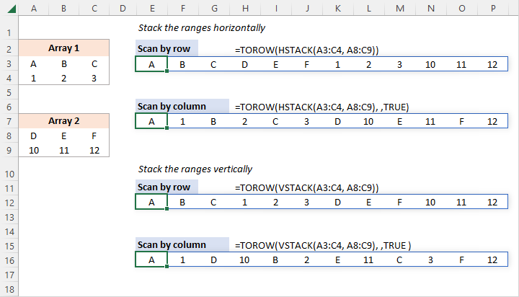Click the fill handle of cell E3

pyautogui.click(x=167, y=71)
